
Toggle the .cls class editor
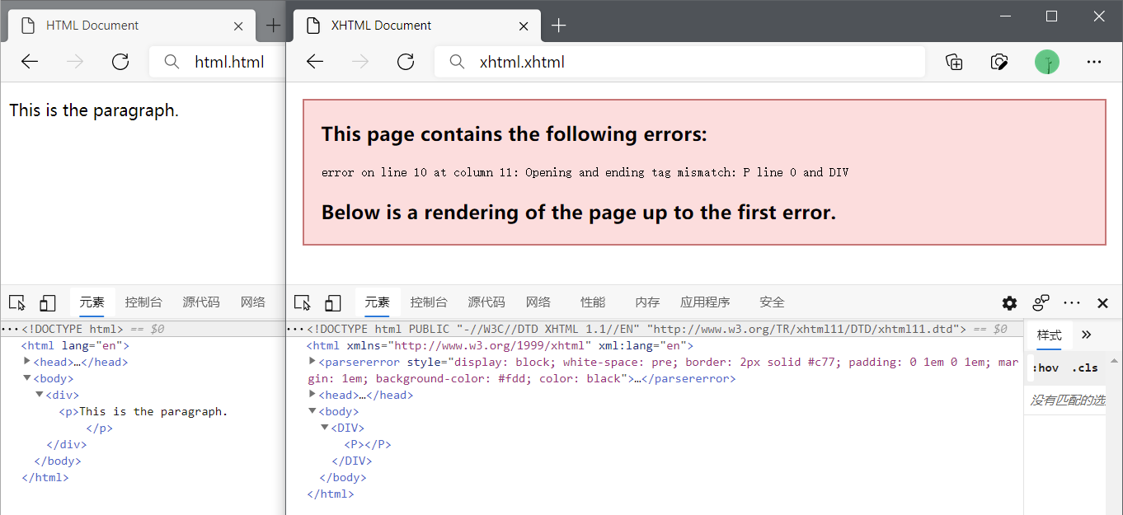[x=1085, y=368]
